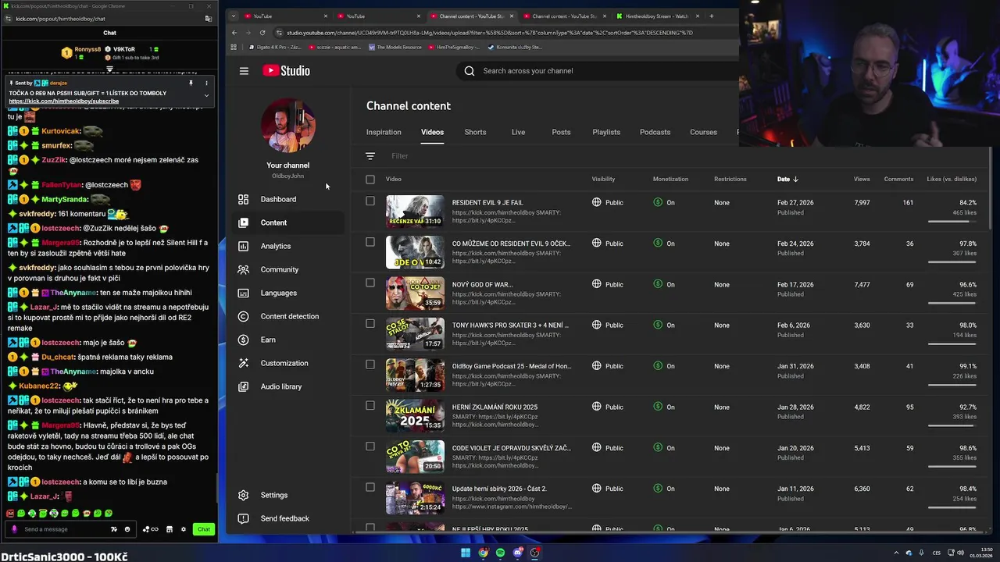
Task: Open Chrome from the Windows taskbar
Action: point(483,553)
